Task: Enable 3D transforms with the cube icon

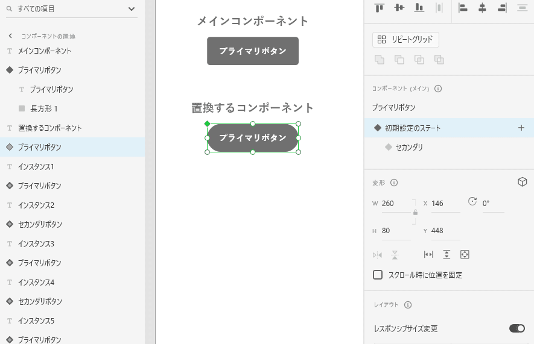Action: click(523, 182)
